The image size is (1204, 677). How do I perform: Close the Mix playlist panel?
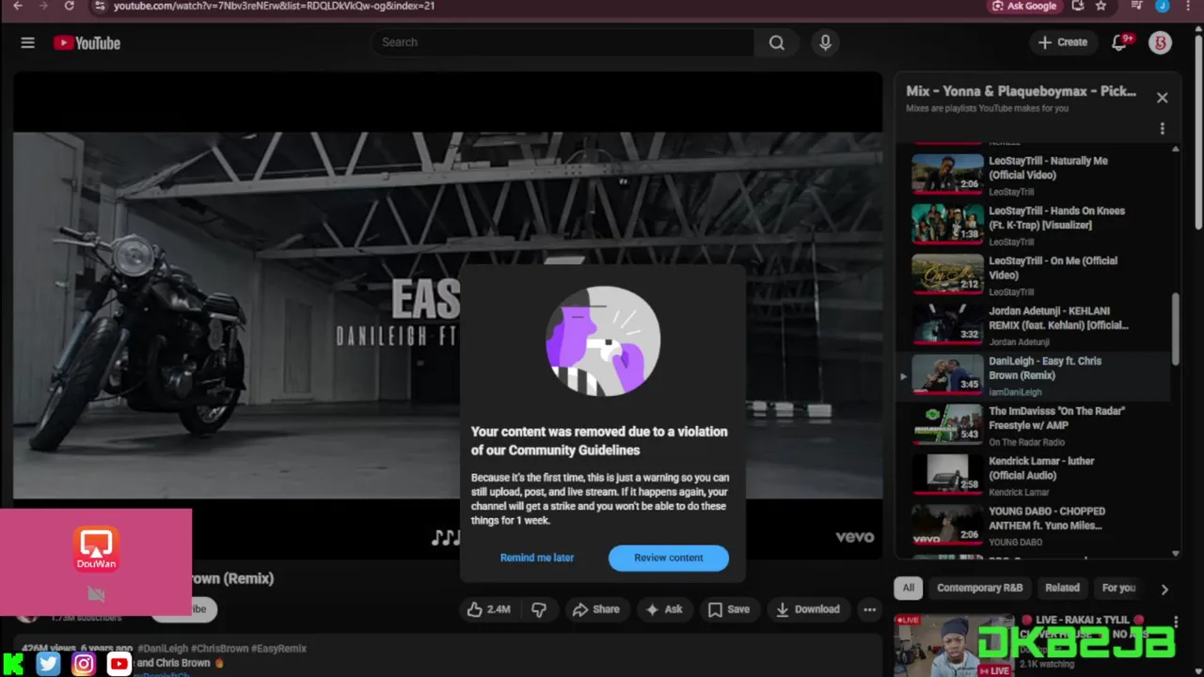(x=1162, y=98)
